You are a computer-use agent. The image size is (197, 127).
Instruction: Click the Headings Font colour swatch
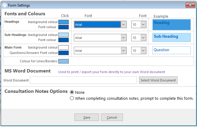pyautogui.click(x=63, y=27)
